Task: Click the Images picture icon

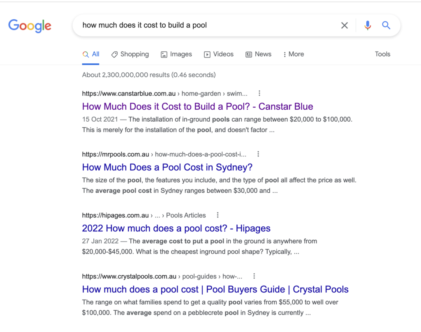Action: pos(164,55)
